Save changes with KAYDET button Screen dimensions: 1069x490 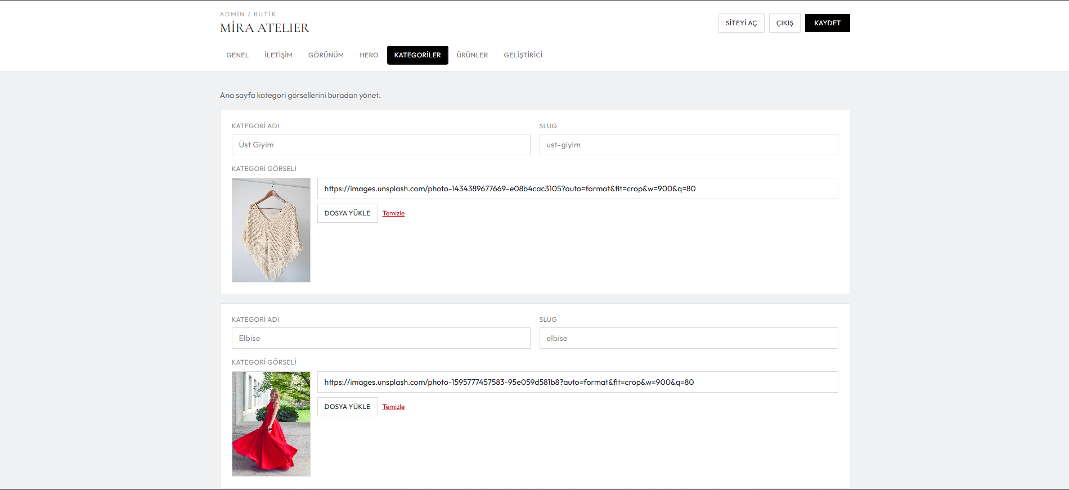point(827,23)
